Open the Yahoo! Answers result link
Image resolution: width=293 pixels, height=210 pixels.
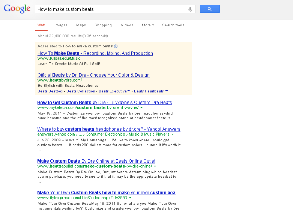(x=109, y=129)
